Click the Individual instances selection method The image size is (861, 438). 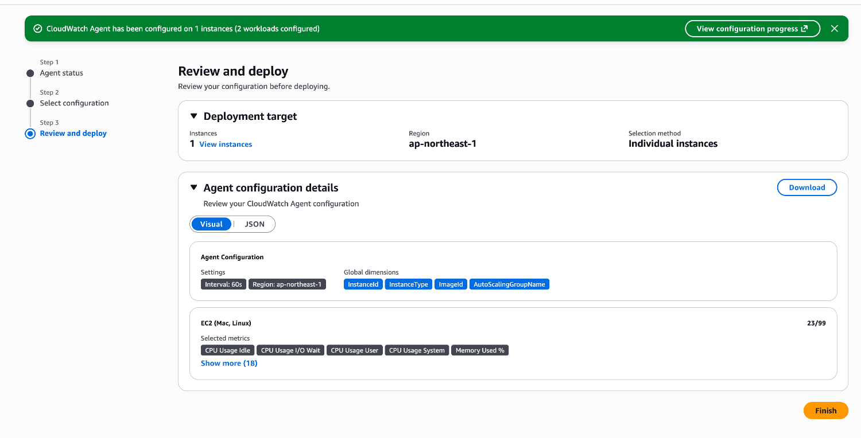pyautogui.click(x=673, y=144)
